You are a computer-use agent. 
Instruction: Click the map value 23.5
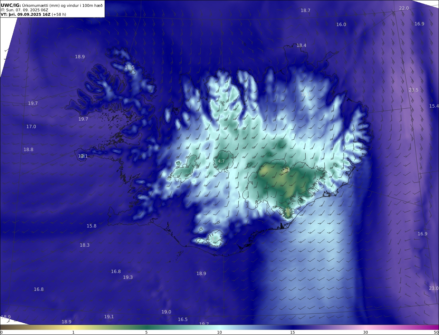414,90
